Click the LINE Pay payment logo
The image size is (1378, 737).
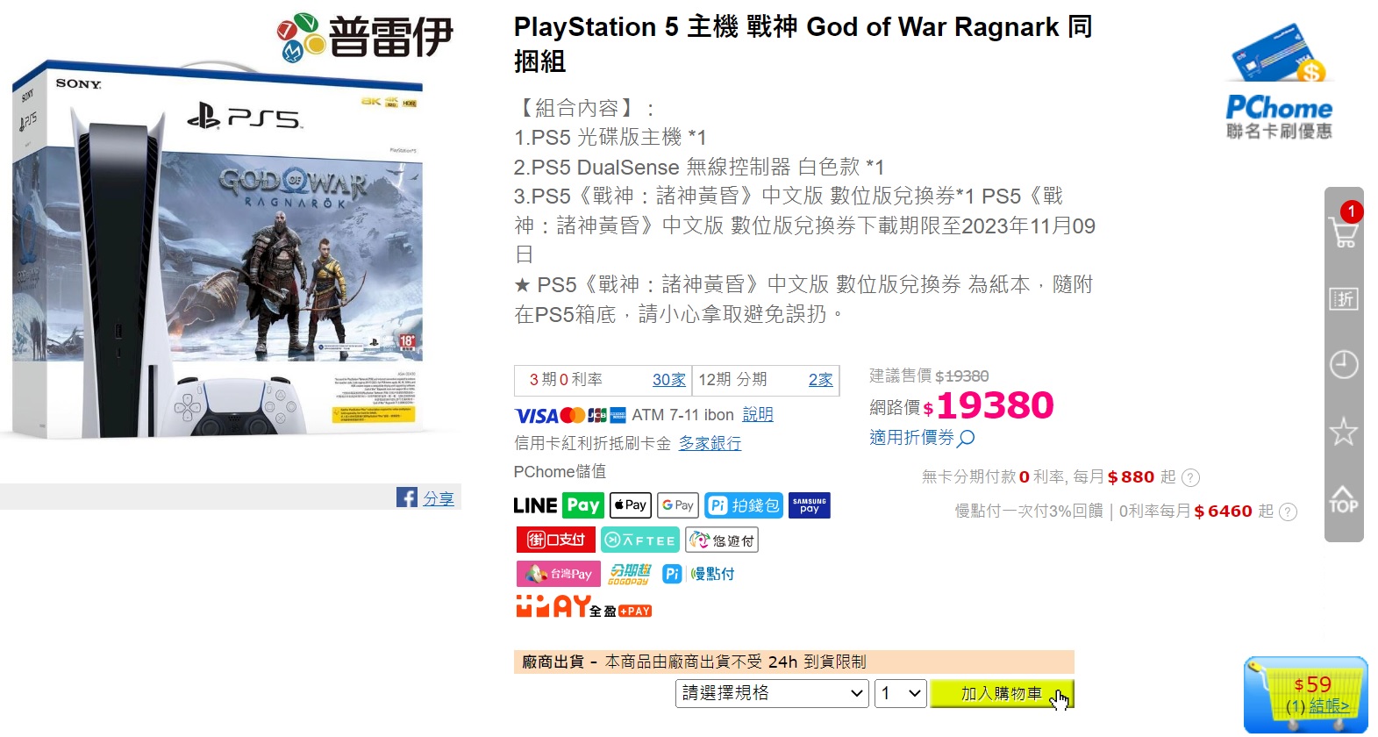pyautogui.click(x=559, y=505)
